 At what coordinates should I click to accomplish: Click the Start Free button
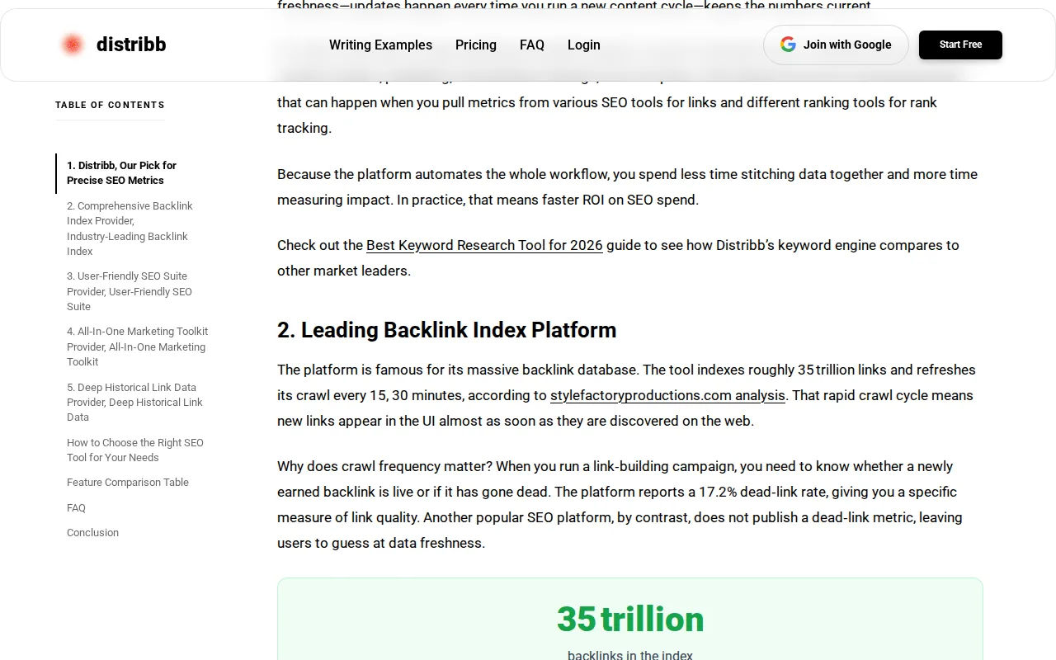pyautogui.click(x=960, y=45)
